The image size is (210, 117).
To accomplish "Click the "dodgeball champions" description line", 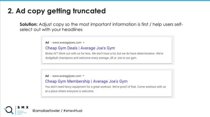I will [91, 58].
